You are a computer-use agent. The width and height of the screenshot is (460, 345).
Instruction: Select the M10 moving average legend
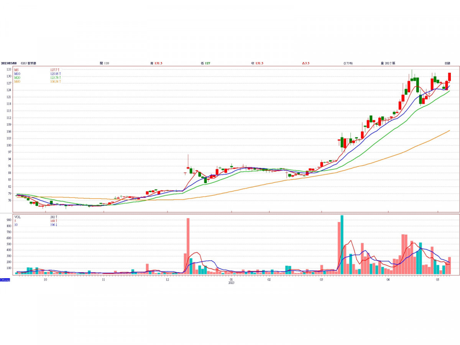coord(17,74)
